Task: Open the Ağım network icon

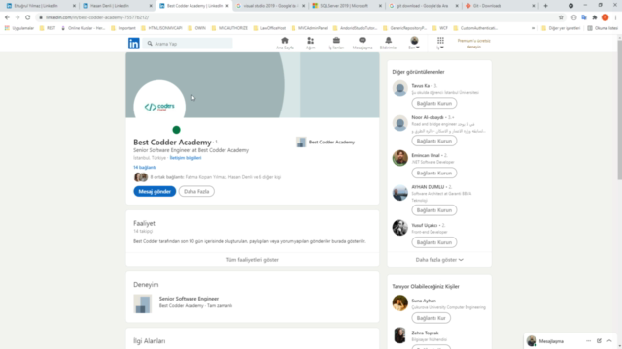Action: pyautogui.click(x=310, y=43)
